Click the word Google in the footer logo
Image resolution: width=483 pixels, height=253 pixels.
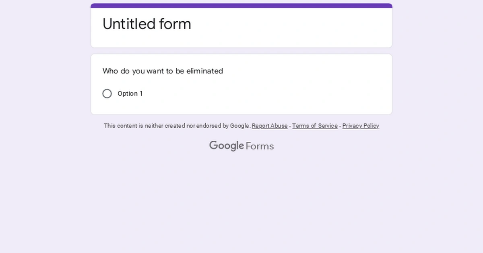pyautogui.click(x=226, y=146)
